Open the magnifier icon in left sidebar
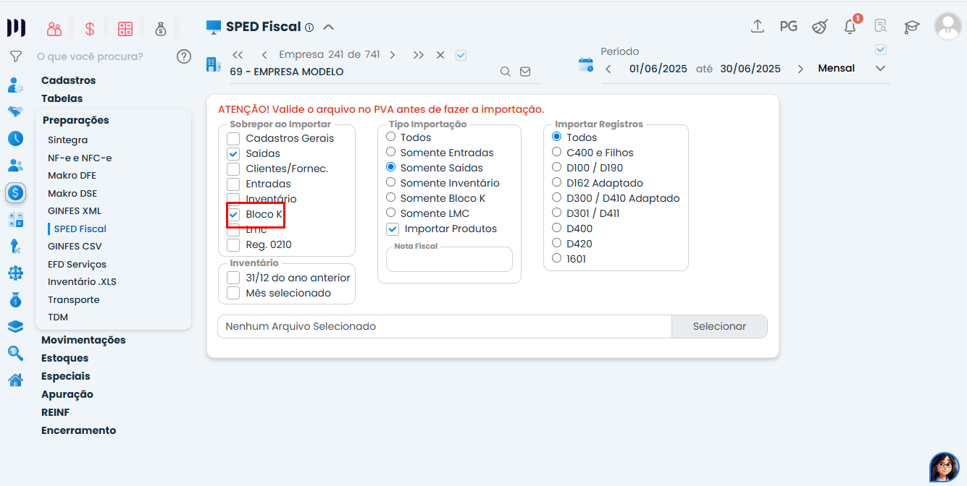 coord(15,353)
